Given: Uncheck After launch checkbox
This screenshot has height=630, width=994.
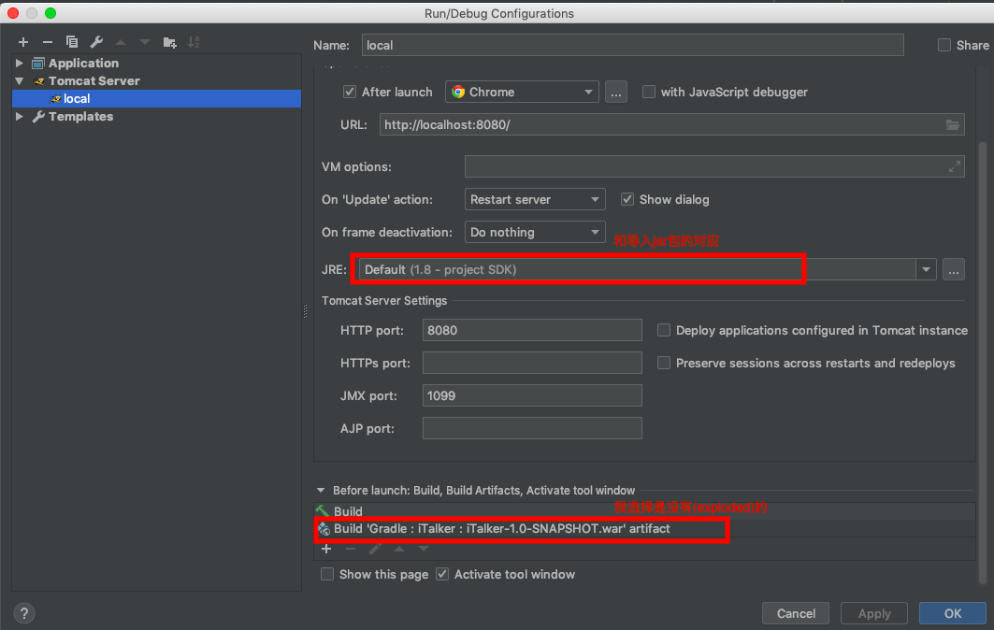Looking at the screenshot, I should click(x=350, y=92).
